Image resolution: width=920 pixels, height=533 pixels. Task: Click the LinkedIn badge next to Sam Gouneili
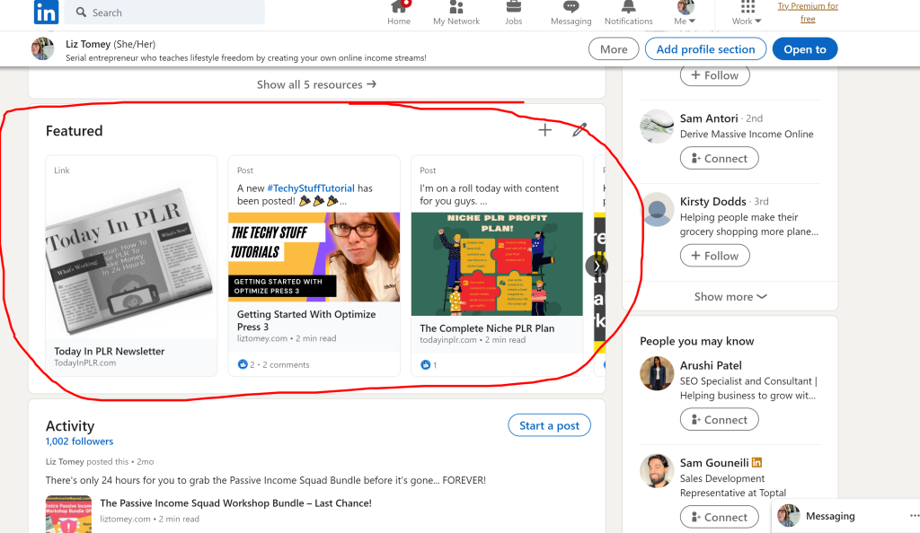click(756, 463)
